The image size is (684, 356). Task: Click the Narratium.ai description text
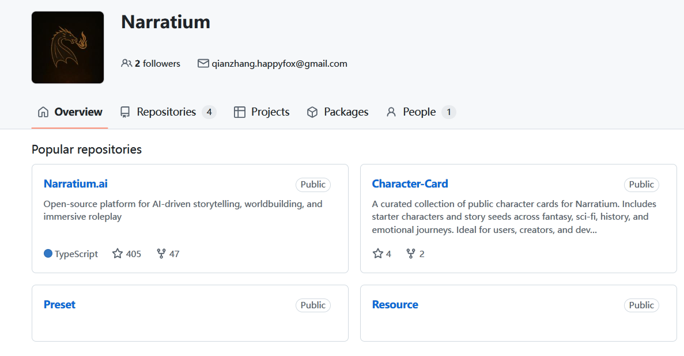pyautogui.click(x=183, y=210)
